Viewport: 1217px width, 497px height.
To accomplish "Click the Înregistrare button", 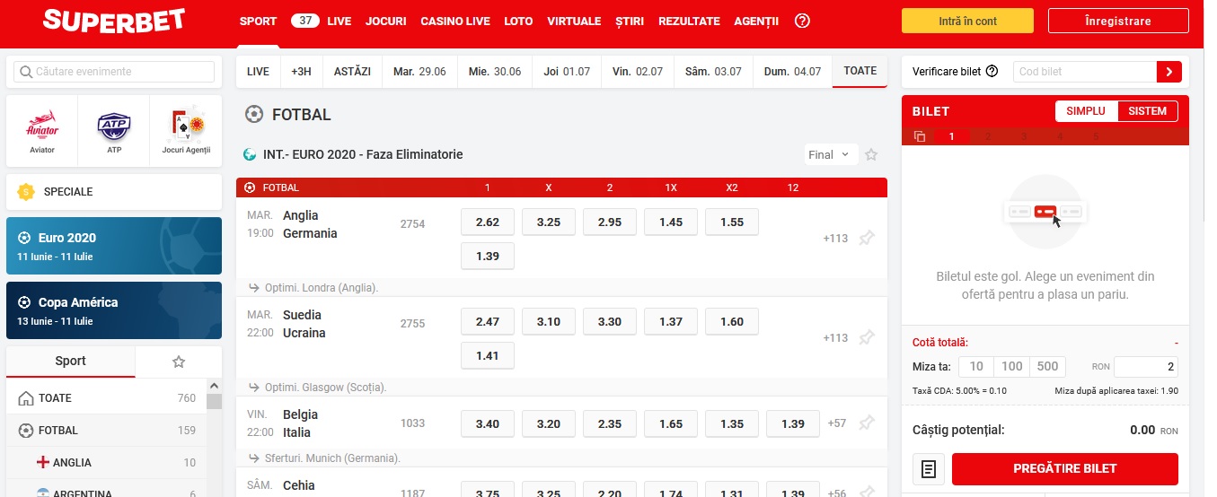I will pos(1117,21).
